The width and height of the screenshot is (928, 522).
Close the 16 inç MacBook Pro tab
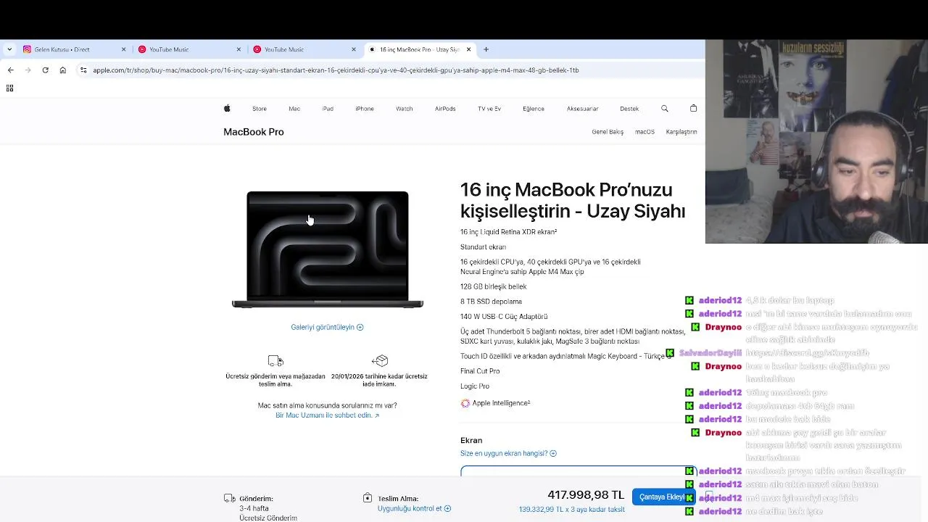coord(468,49)
